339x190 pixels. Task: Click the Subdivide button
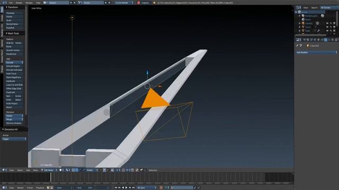tap(14, 81)
